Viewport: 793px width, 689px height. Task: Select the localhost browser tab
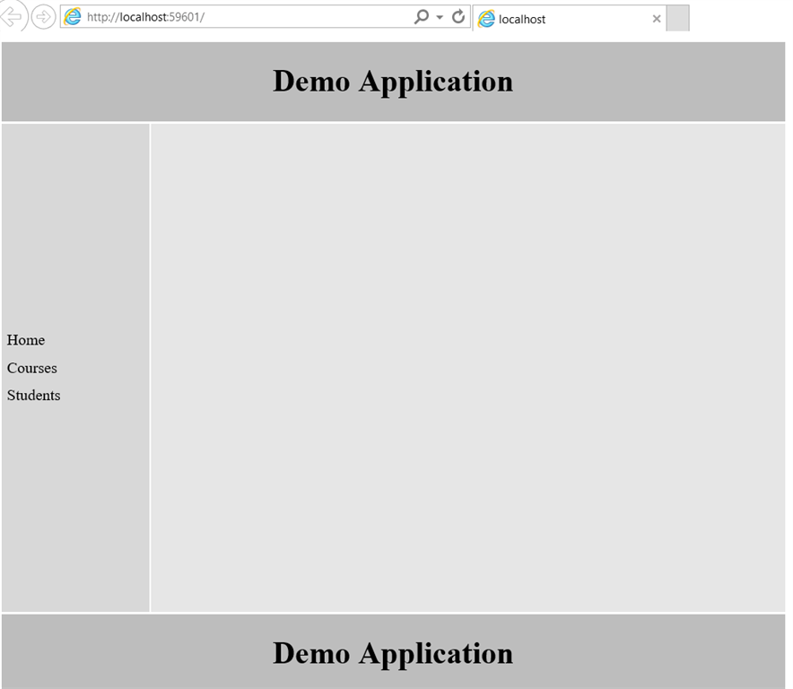point(569,19)
